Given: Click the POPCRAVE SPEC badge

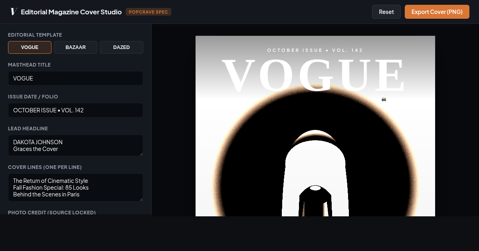Looking at the screenshot, I should tap(148, 12).
